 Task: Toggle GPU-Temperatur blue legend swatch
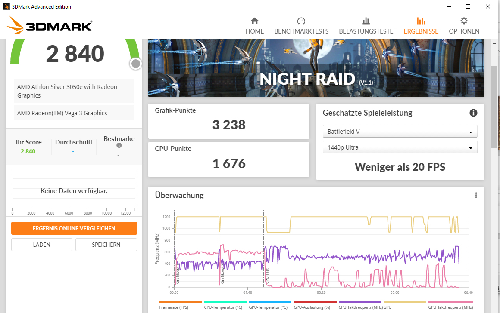[x=270, y=301]
